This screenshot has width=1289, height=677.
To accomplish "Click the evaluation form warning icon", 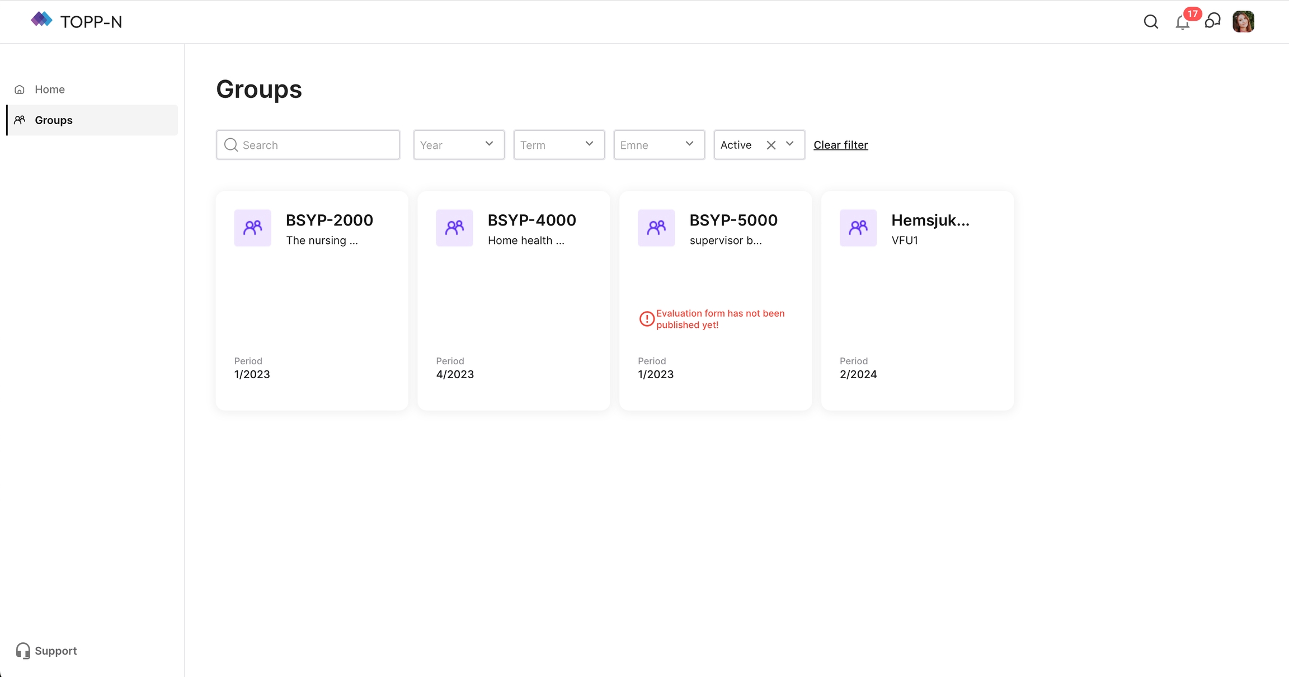I will click(647, 319).
